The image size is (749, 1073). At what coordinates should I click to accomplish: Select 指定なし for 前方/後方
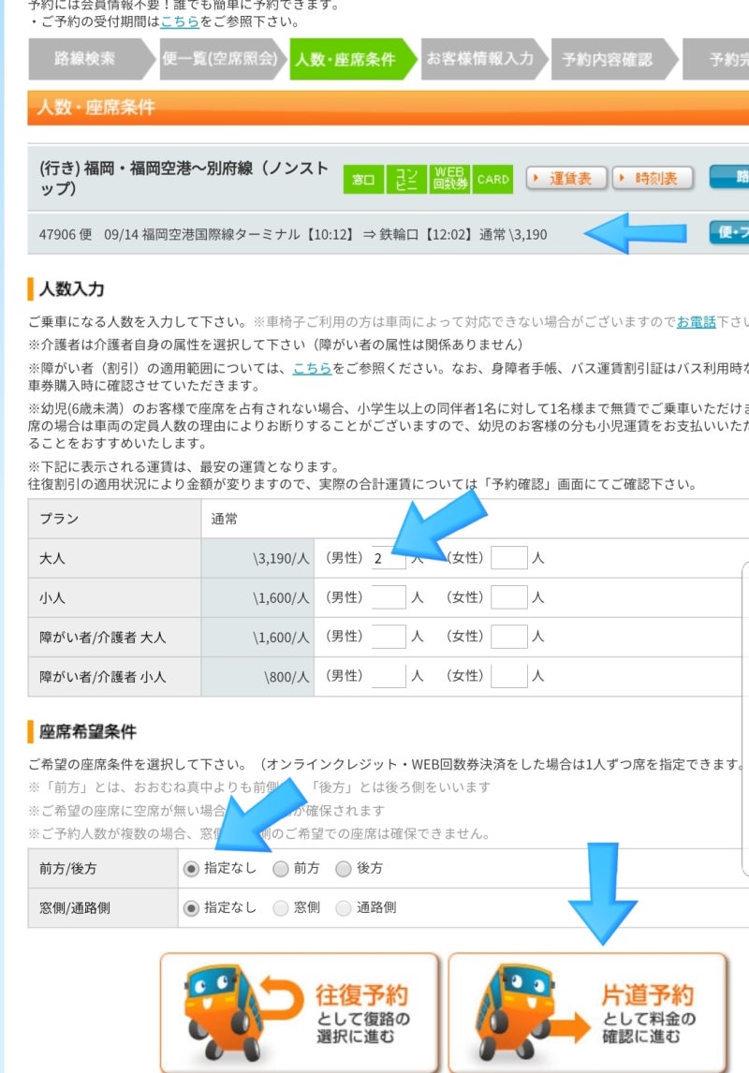[192, 869]
